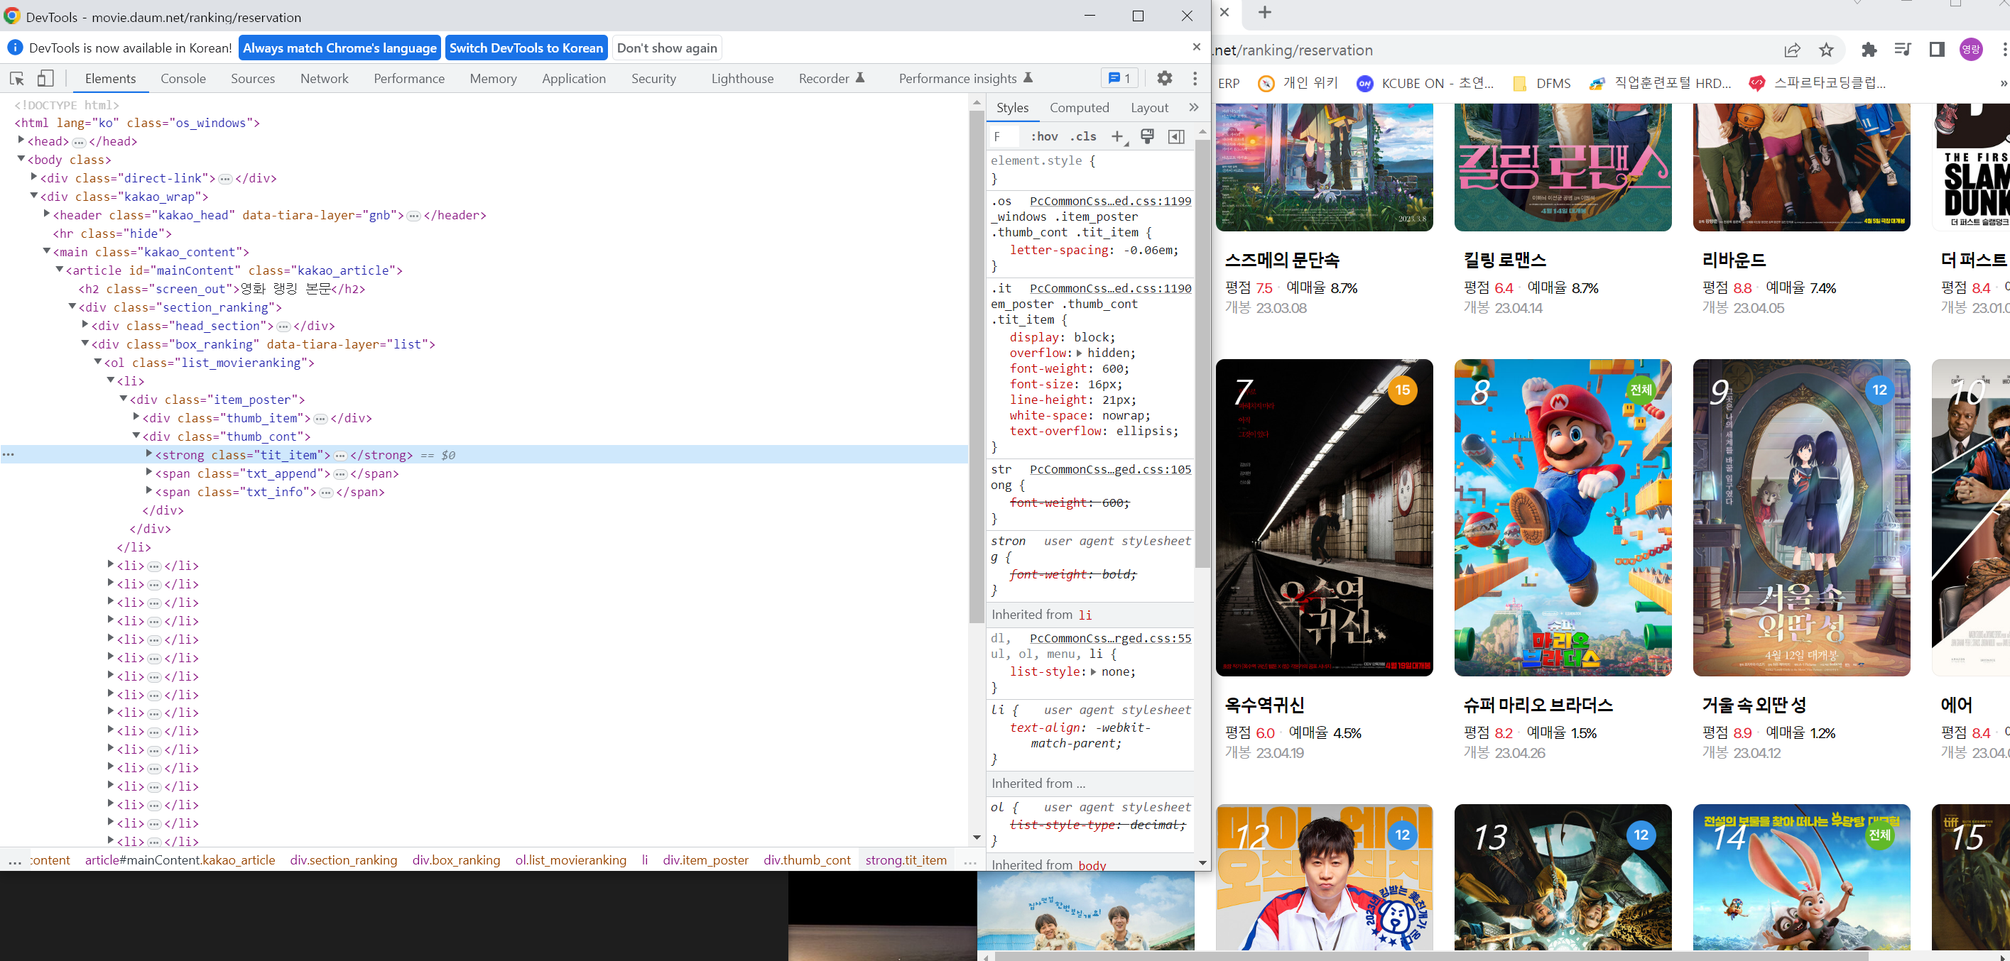Click the Don't show again button

pyautogui.click(x=667, y=48)
